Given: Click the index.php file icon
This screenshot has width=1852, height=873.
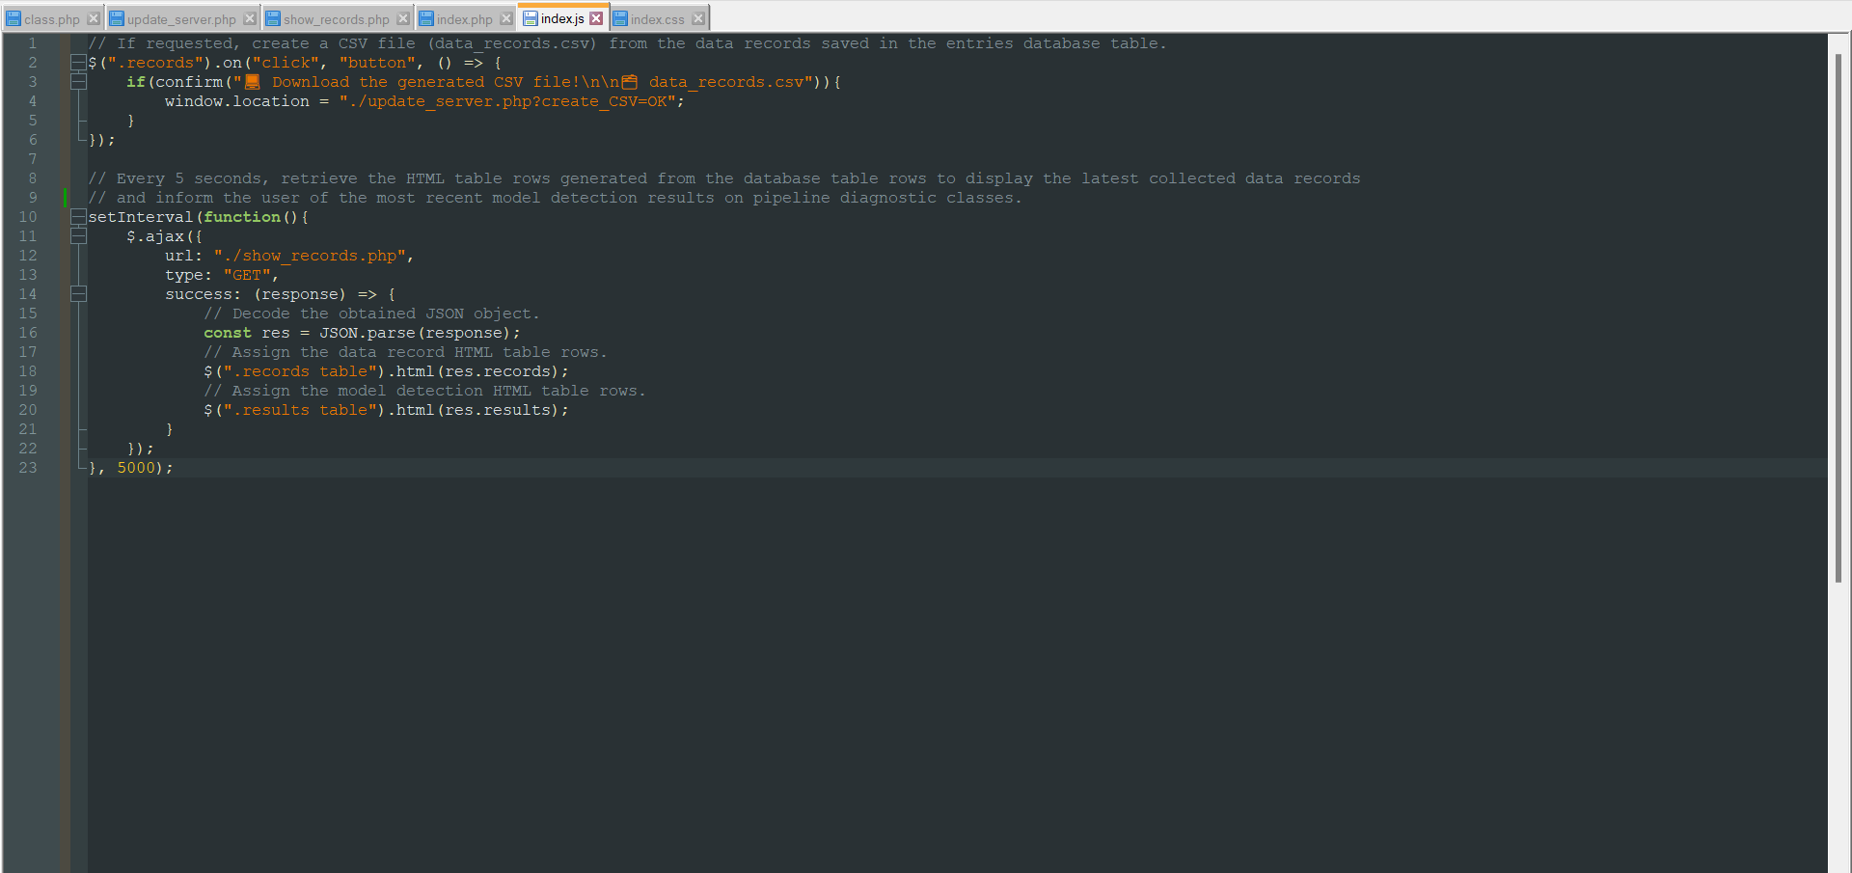Looking at the screenshot, I should coord(425,17).
